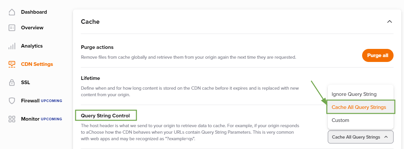
Task: Click the Dashboard home icon
Action: [x=12, y=12]
